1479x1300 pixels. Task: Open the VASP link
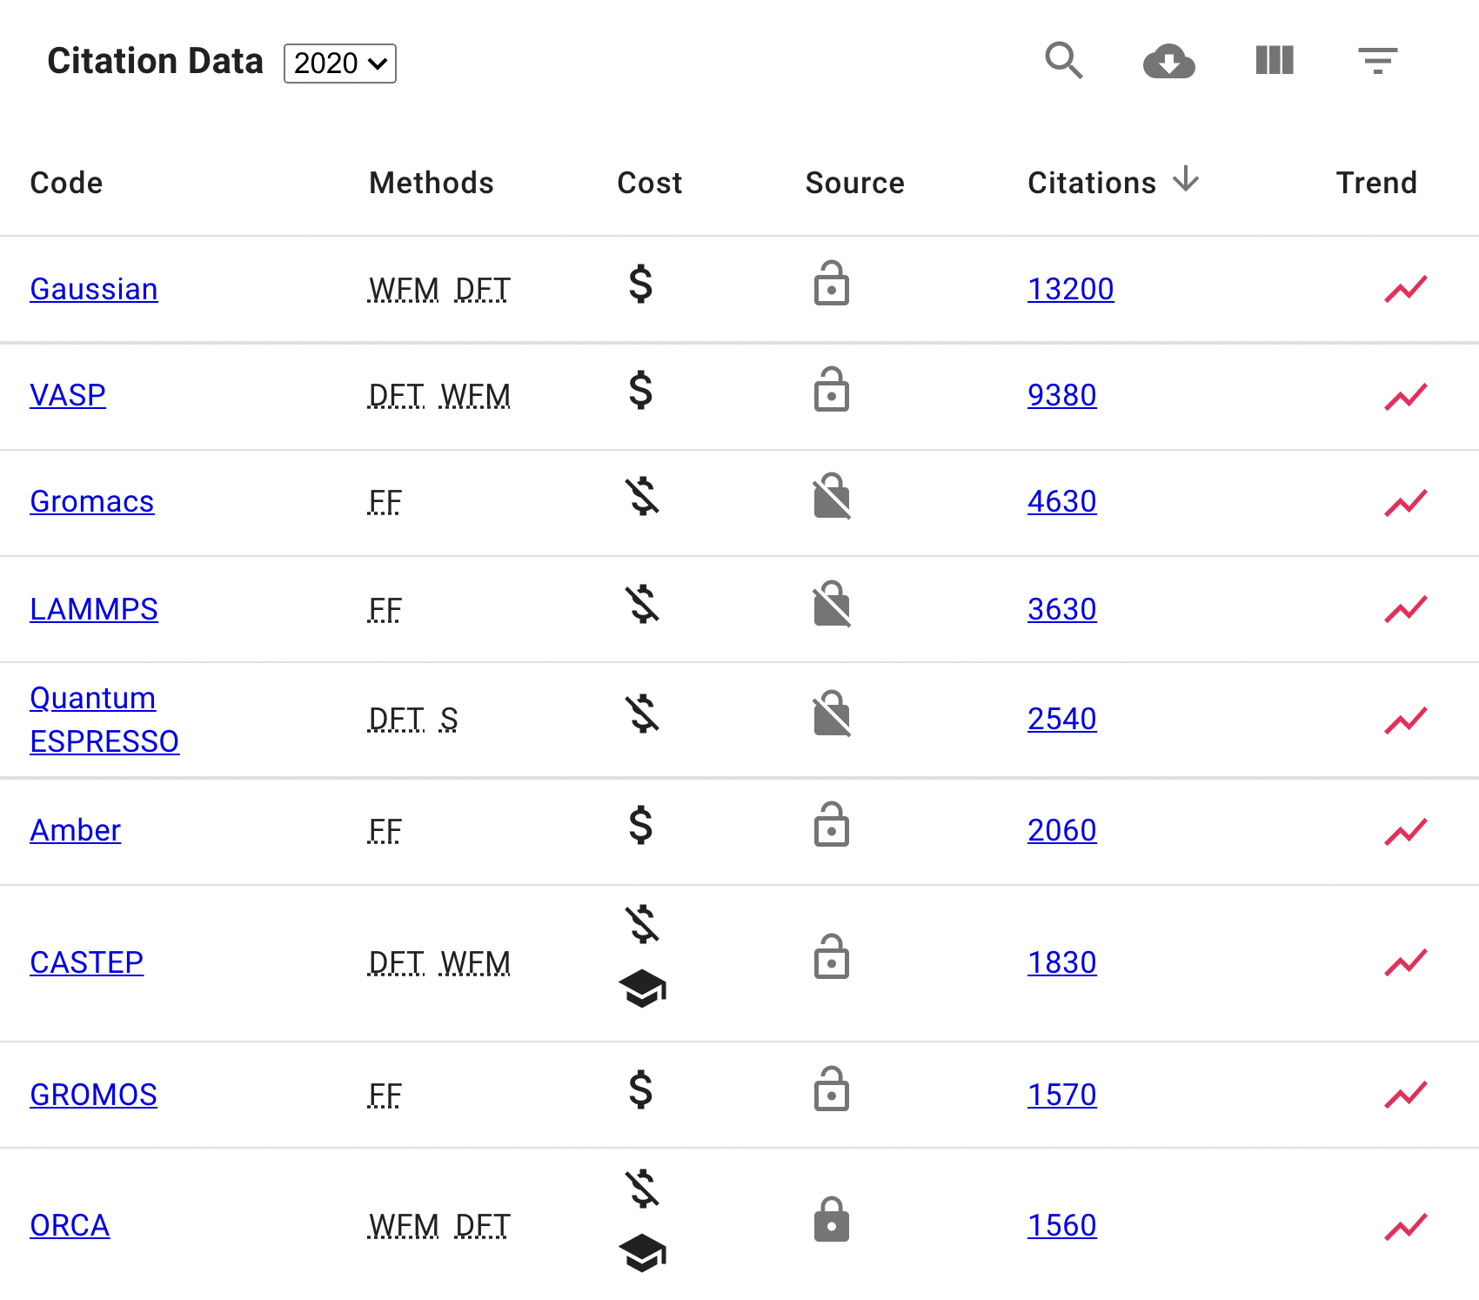[68, 395]
